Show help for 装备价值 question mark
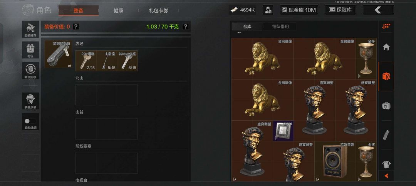The height and width of the screenshot is (186, 416). tap(76, 27)
